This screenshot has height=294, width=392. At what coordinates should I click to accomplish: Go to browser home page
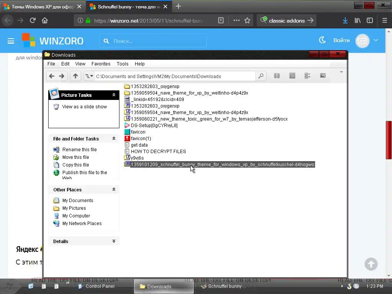click(x=45, y=20)
